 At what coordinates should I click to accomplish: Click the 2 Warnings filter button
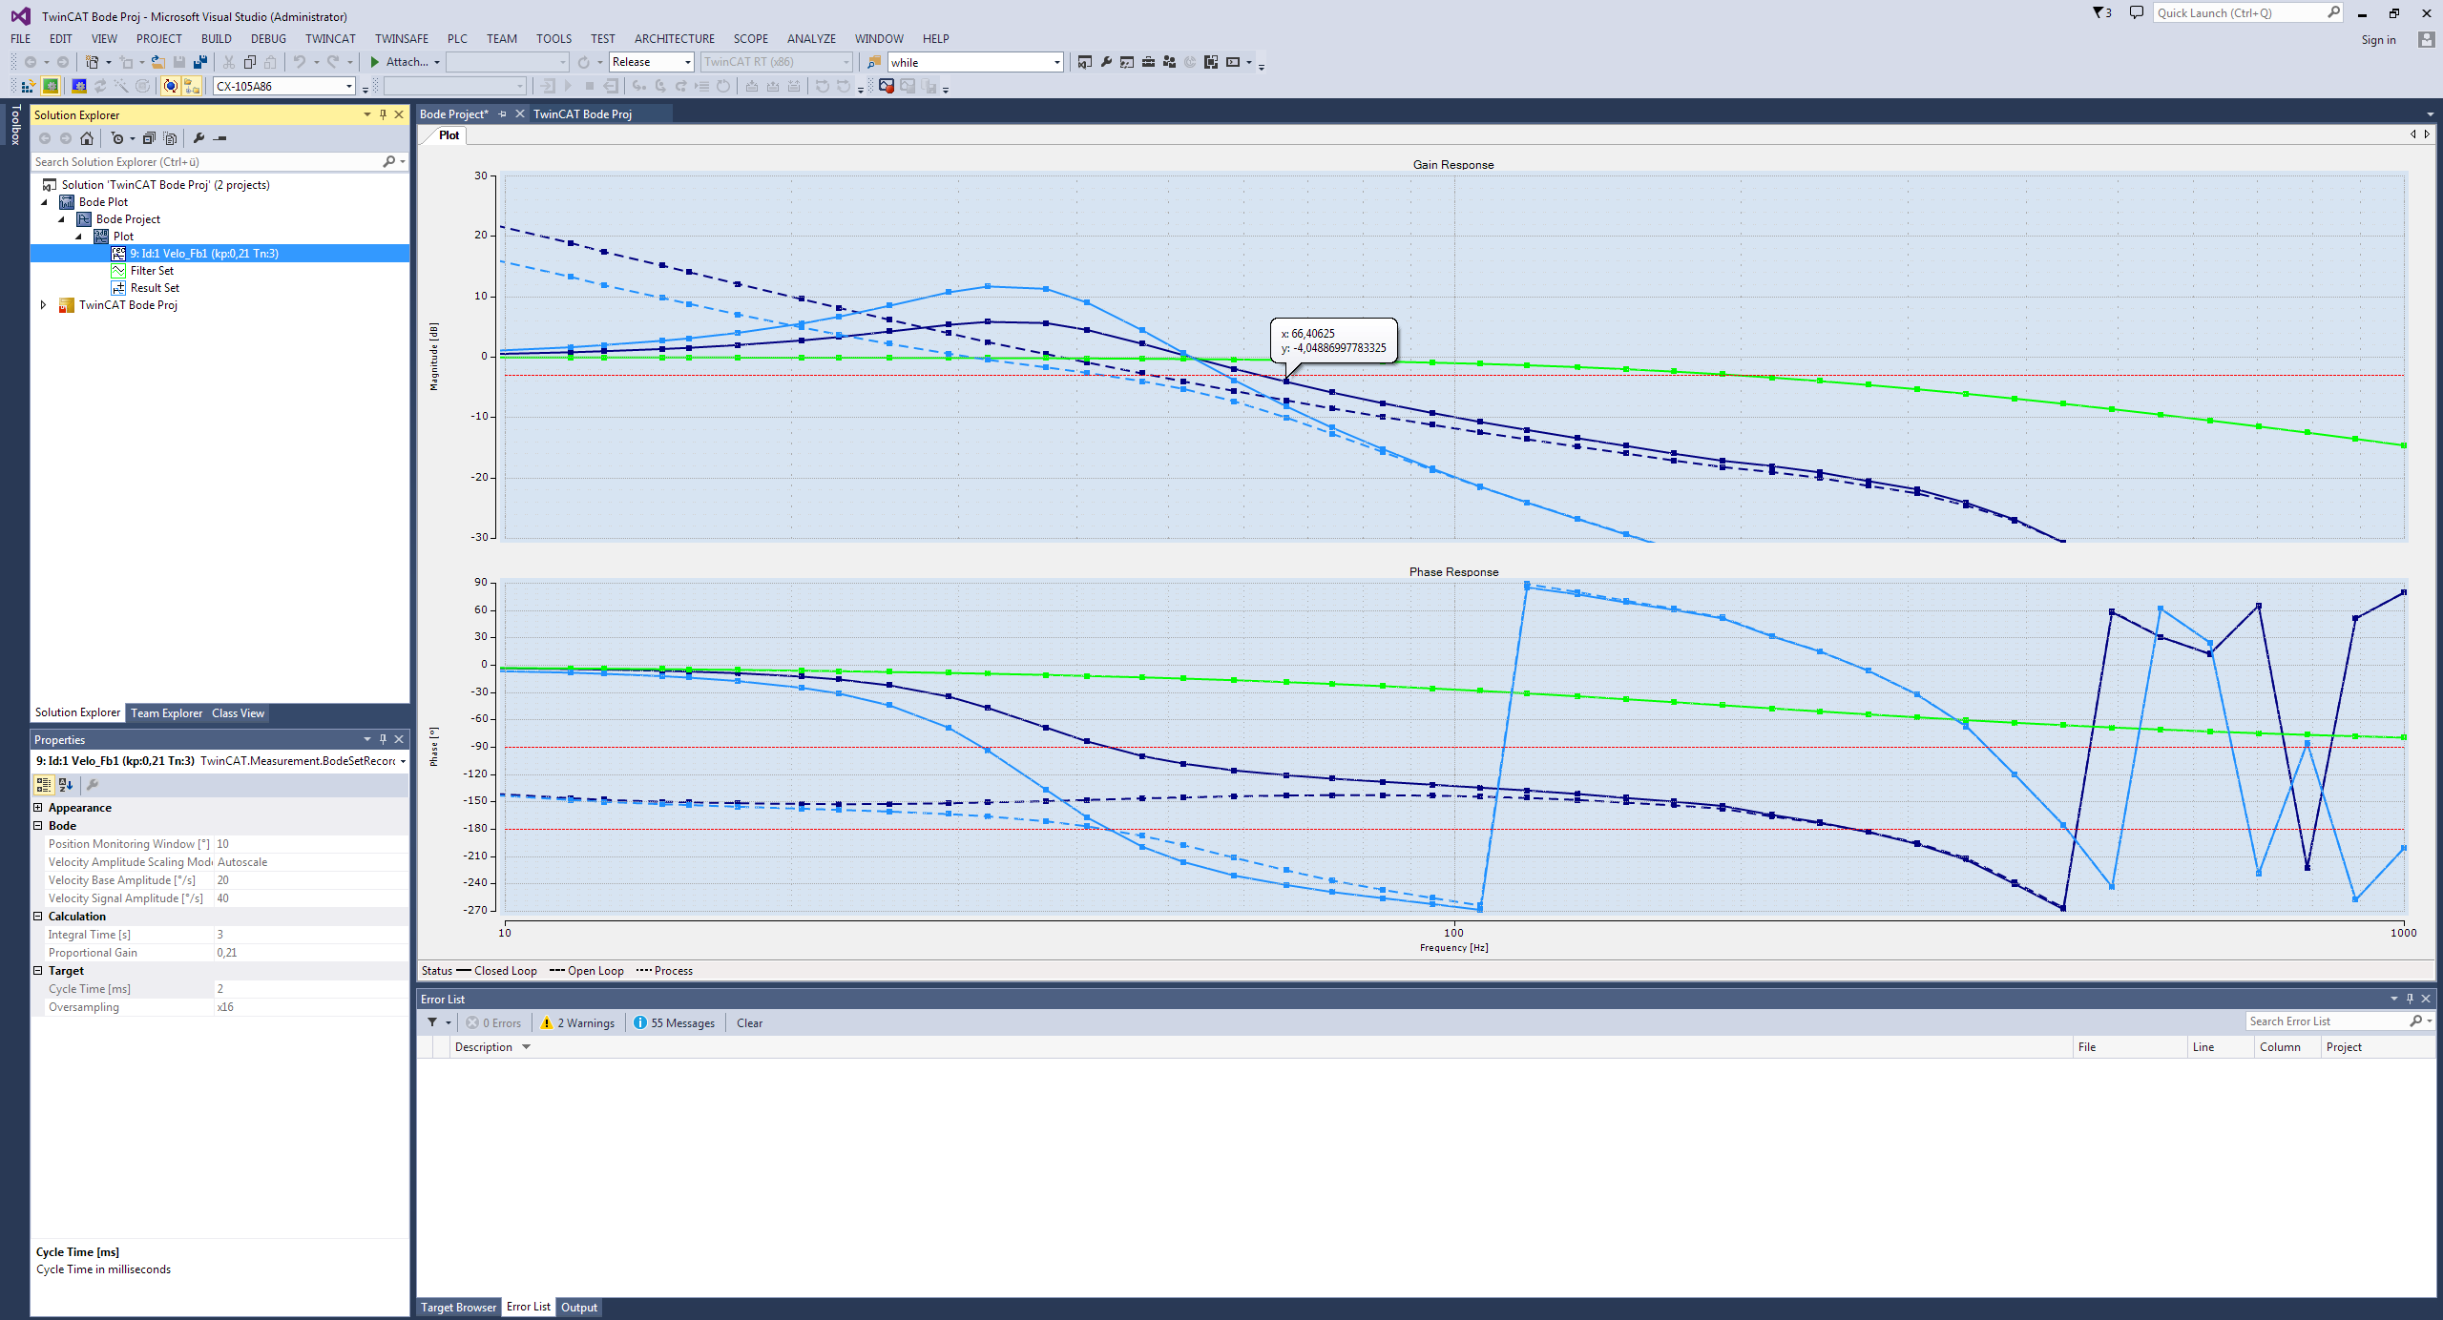[x=578, y=1022]
